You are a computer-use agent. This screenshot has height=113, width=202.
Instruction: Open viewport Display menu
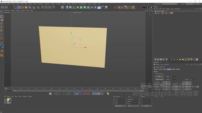pyautogui.click(x=18, y=10)
